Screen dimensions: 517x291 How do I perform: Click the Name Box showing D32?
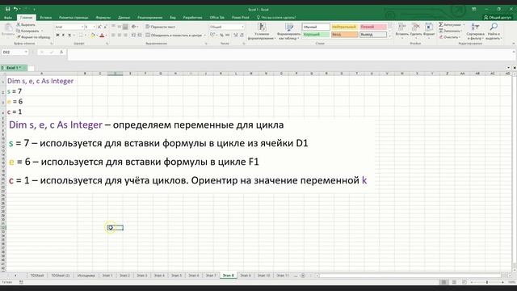pos(15,52)
